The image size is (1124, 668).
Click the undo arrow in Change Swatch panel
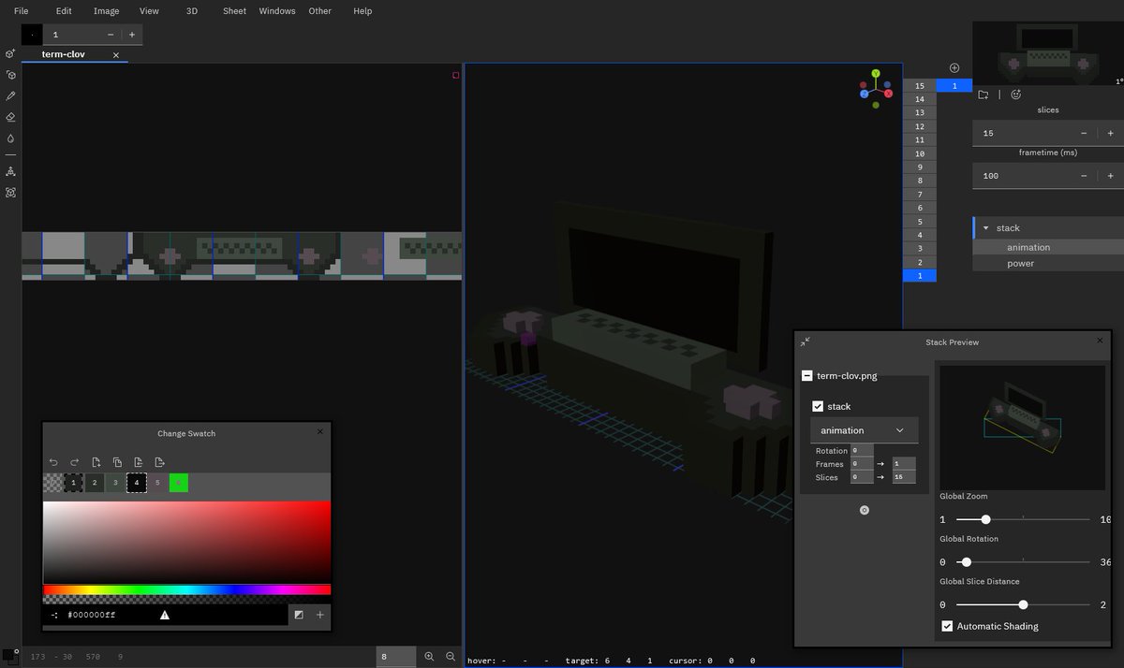point(54,462)
